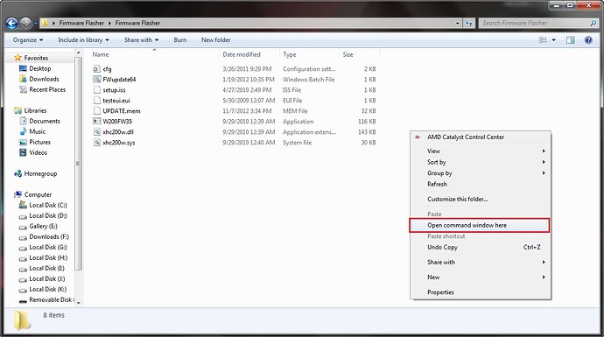Show the preview pane icon

tap(571, 40)
